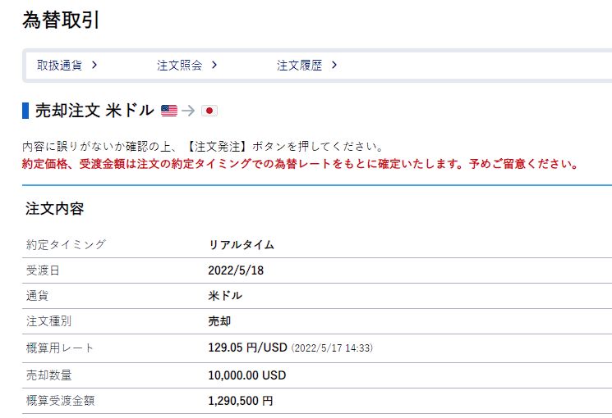Open the 取扱通貨 navigation link
612x418 pixels.
pos(59,65)
